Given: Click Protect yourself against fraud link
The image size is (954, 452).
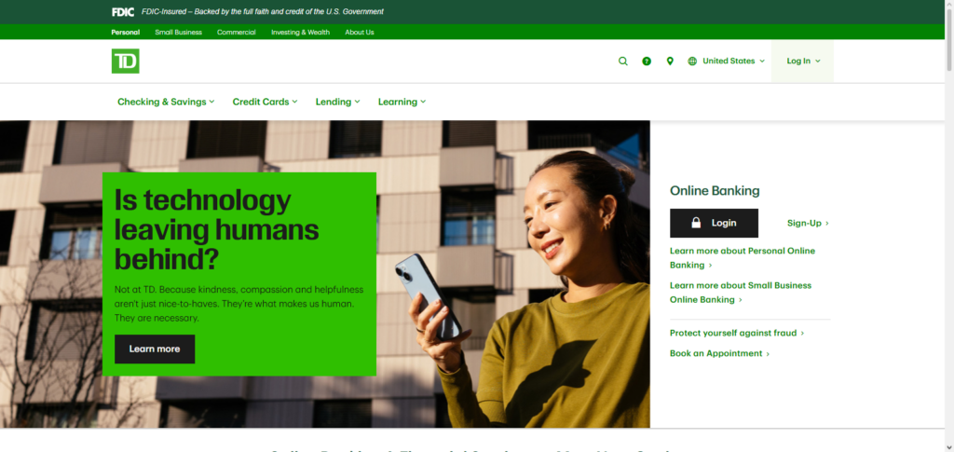Looking at the screenshot, I should click(x=737, y=334).
